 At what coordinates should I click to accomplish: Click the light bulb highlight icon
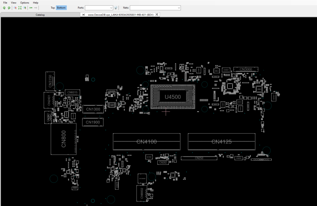tap(116, 8)
